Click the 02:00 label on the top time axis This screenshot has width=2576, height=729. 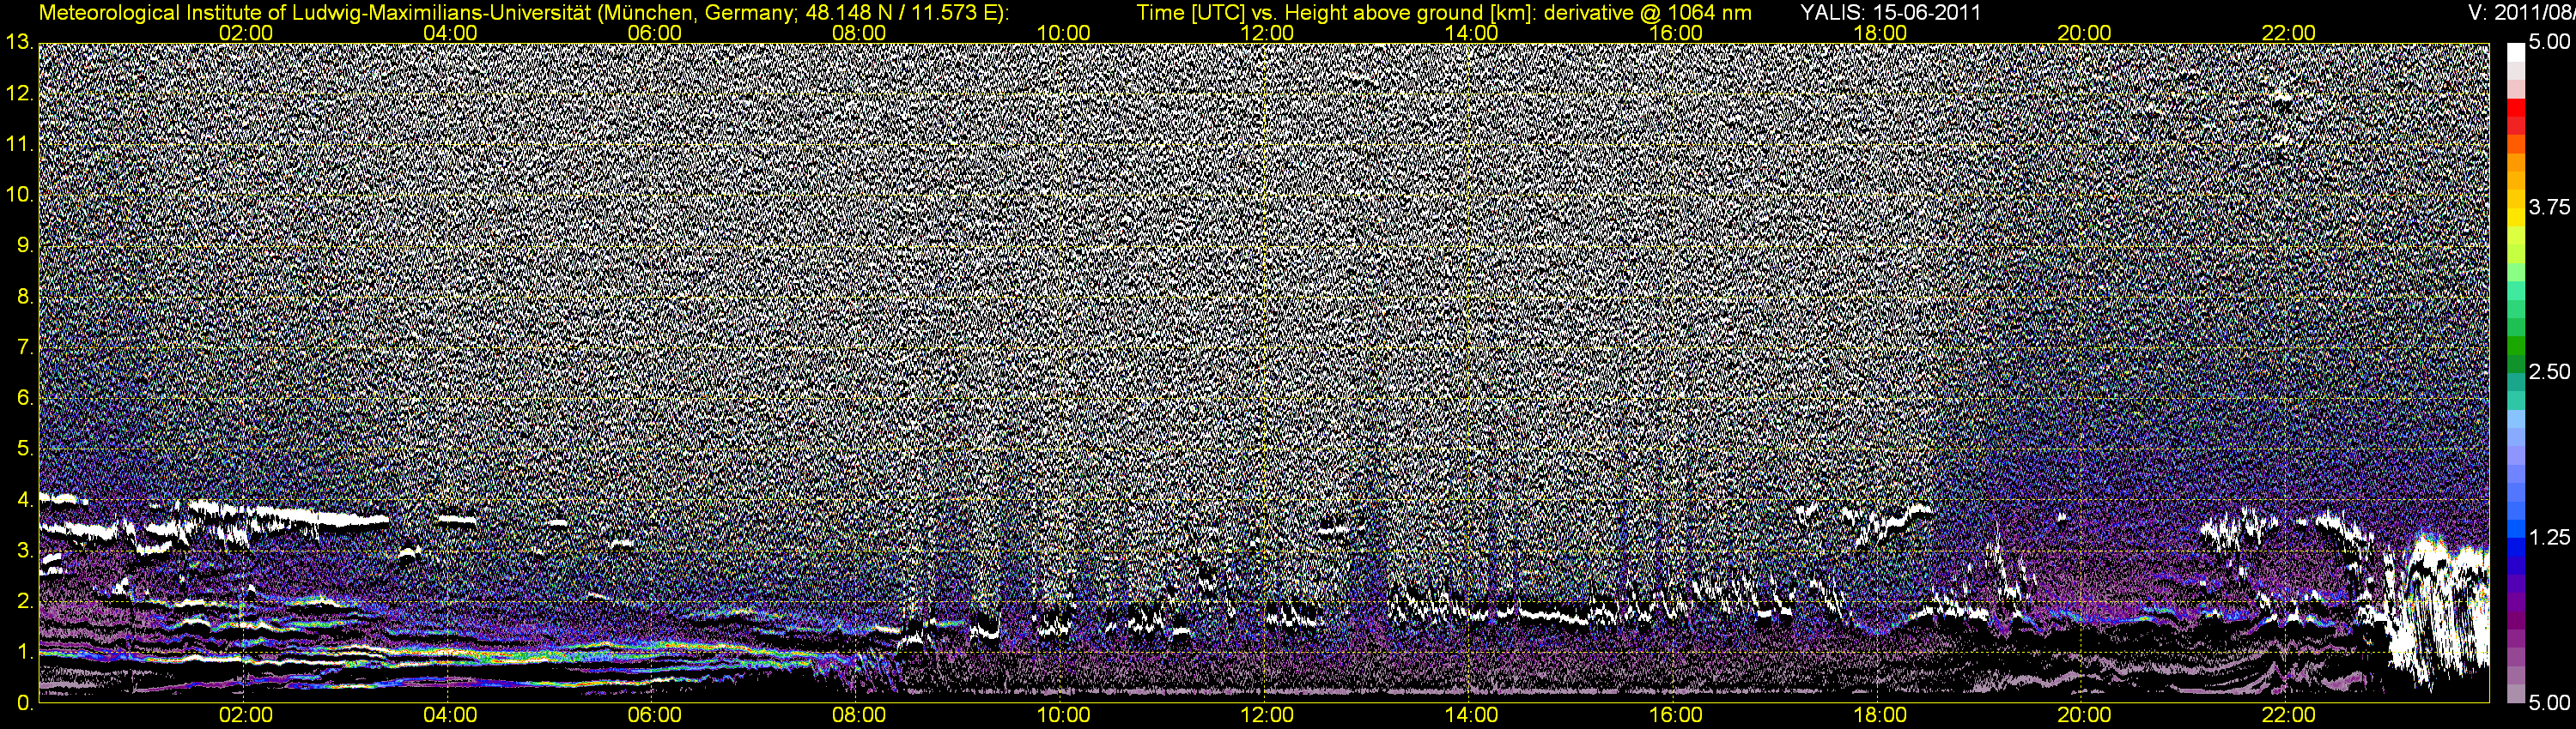coord(246,33)
